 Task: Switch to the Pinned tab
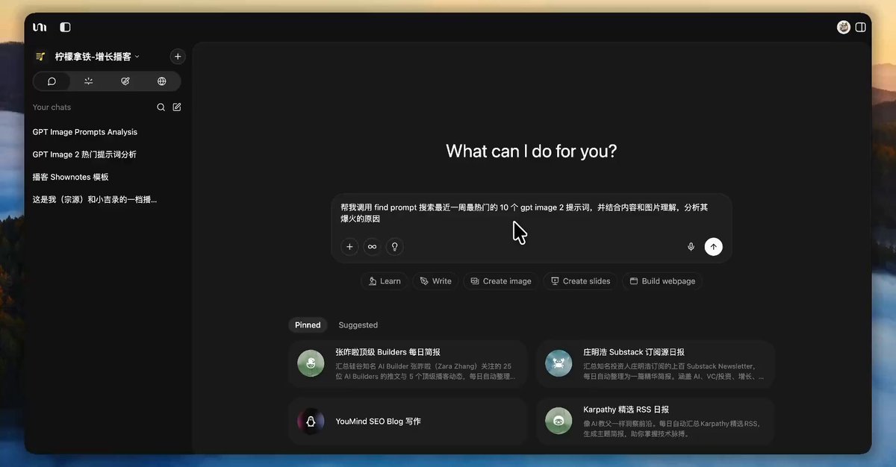pos(308,325)
